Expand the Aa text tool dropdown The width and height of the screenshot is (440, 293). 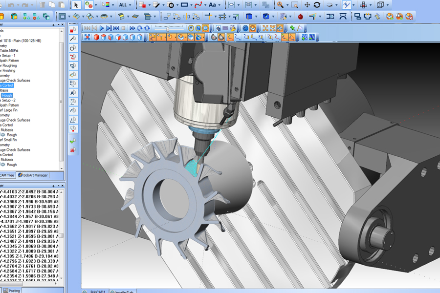coord(220,5)
